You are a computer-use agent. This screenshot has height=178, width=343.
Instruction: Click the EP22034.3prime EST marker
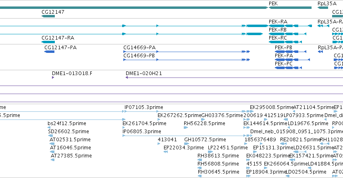click(166, 152)
